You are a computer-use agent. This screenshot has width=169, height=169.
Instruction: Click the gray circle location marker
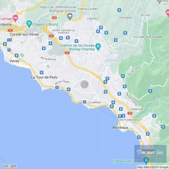click(x=84, y=84)
